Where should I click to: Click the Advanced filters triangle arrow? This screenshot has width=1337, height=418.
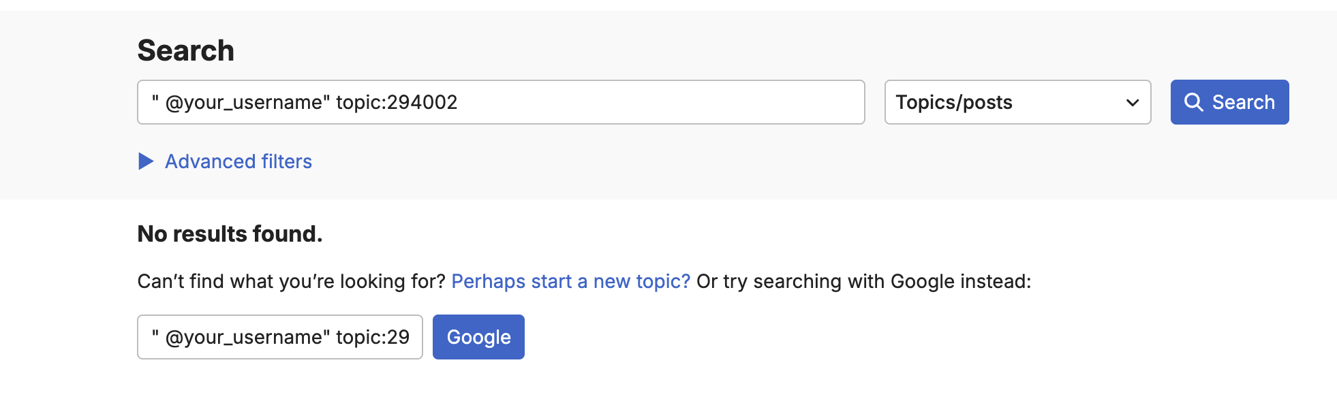click(146, 161)
